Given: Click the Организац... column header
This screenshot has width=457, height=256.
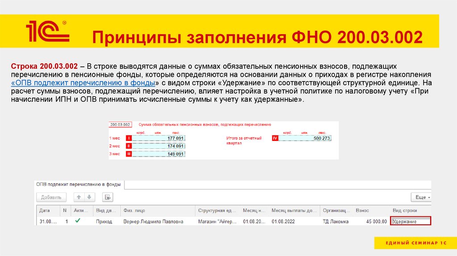Looking at the screenshot, I should [337, 210].
